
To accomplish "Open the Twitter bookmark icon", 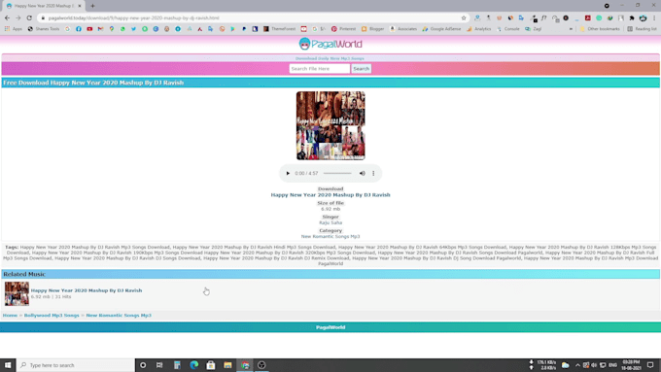I will (x=133, y=29).
